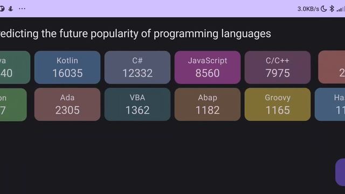This screenshot has height=194, width=345.
Task: Open the VBA 1362 card
Action: click(137, 105)
